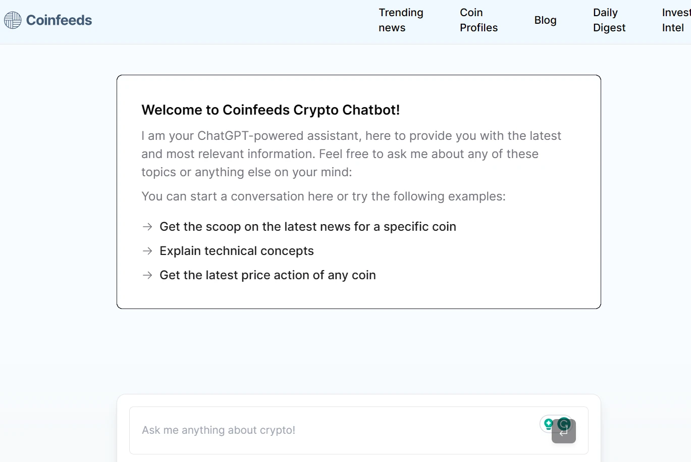691x462 pixels.
Task: Click arrow icon beside Explain technical concepts
Action: (147, 251)
